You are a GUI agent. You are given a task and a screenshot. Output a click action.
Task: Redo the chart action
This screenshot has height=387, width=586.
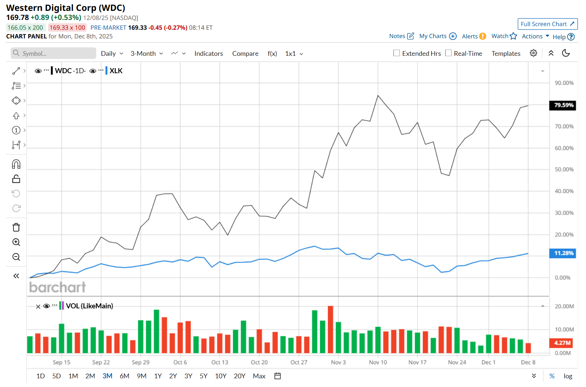(x=16, y=208)
